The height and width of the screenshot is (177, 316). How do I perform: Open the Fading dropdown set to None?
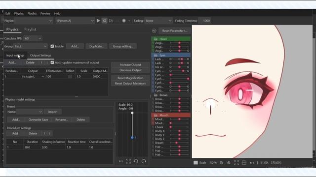(158, 21)
